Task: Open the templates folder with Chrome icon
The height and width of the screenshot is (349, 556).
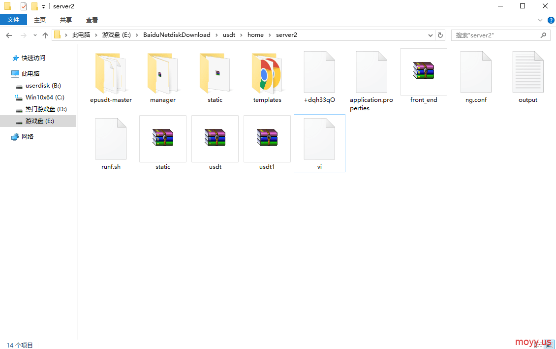Action: [x=267, y=74]
